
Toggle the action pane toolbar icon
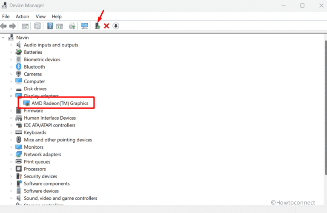point(60,26)
